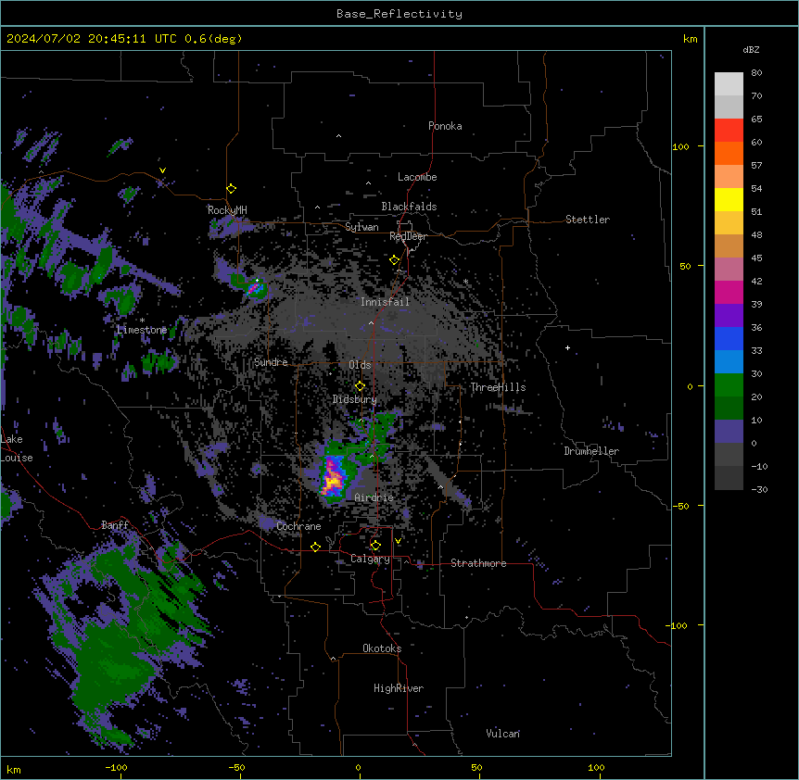Click the red 60-65 dBZ legend swatch
This screenshot has width=799, height=780.
(729, 130)
